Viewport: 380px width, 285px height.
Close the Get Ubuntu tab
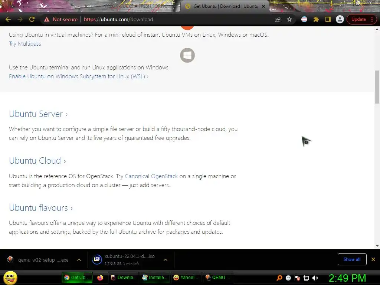point(263,6)
